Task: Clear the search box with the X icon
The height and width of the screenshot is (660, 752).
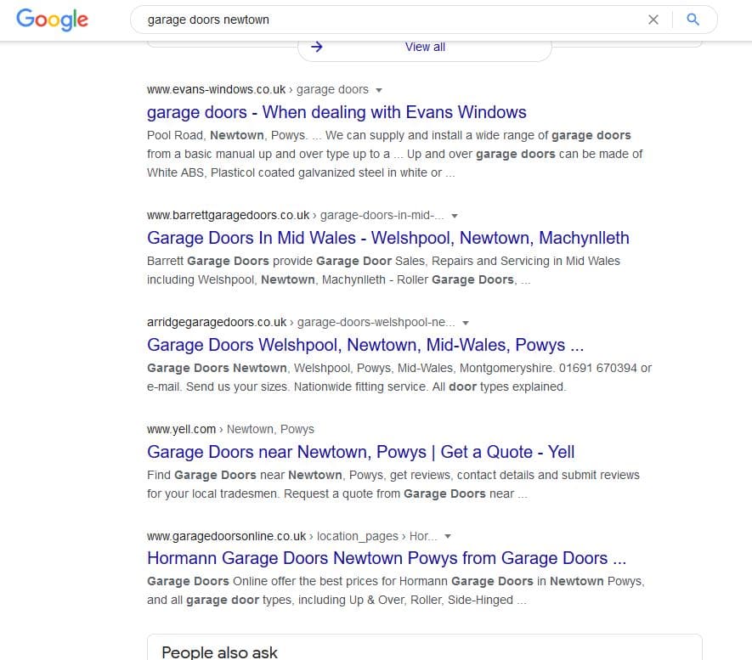Action: click(653, 20)
